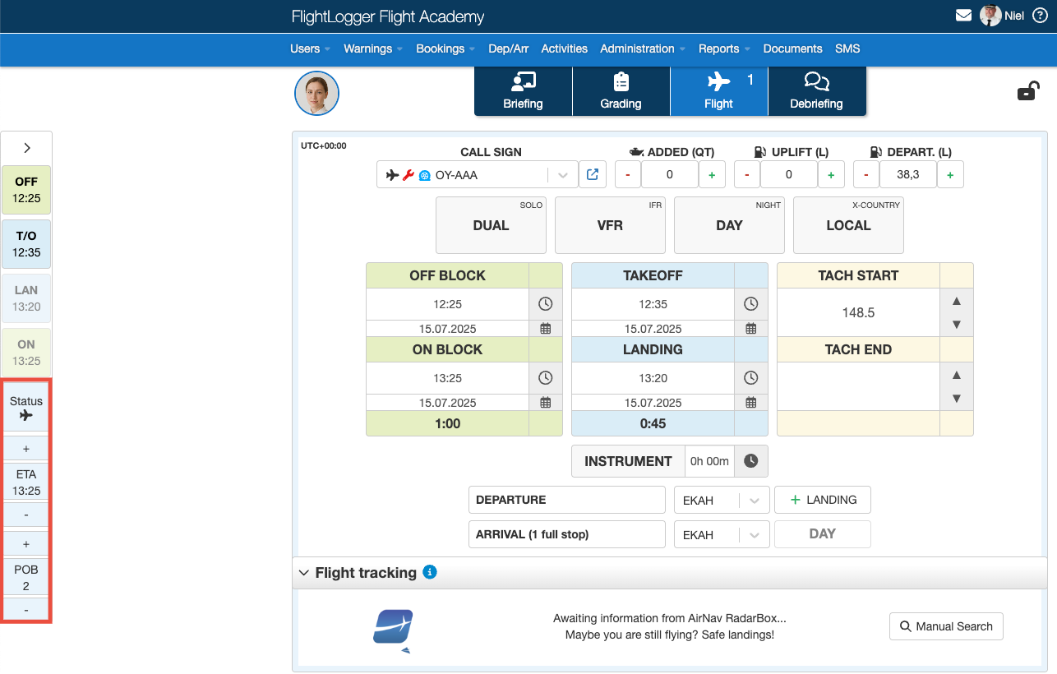Toggle the DUAL/SOLO flight type button
Screen dimensions: 1057x674
tap(491, 225)
